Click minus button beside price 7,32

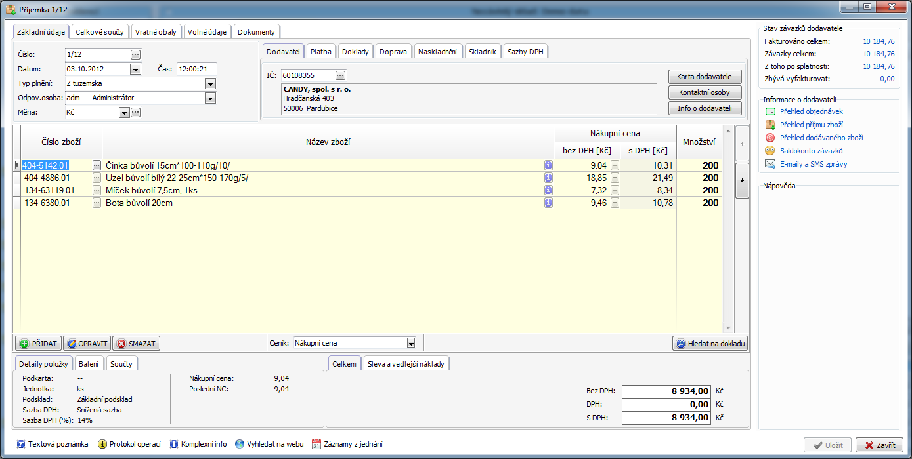click(615, 191)
